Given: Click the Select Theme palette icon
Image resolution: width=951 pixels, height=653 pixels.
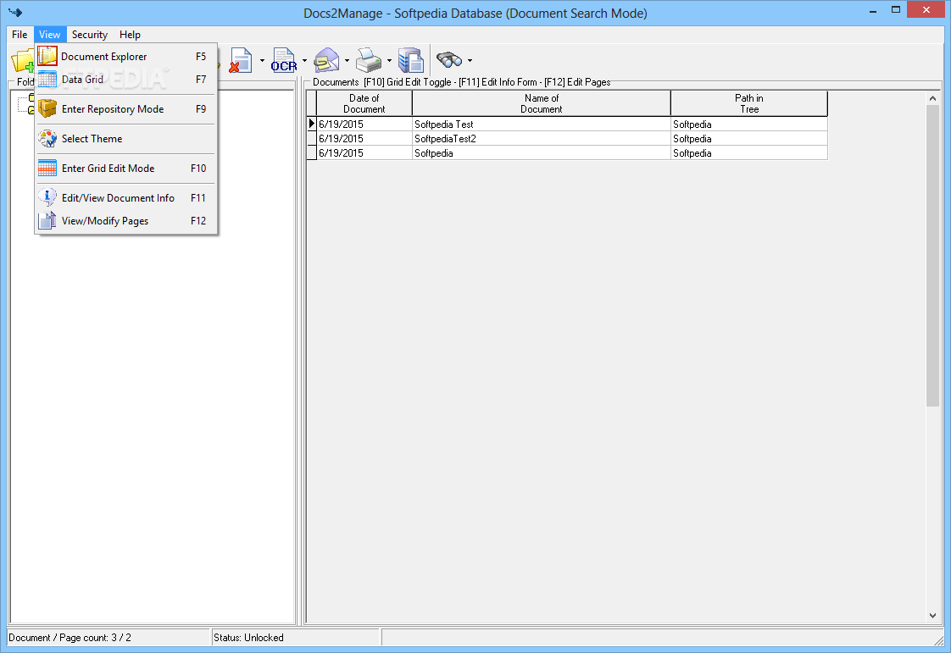Looking at the screenshot, I should pos(47,139).
